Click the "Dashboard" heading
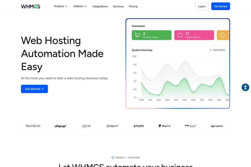This screenshot has height=167, width=251. pyautogui.click(x=138, y=26)
